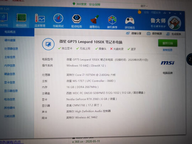The image size is (192, 144).
Task: Select 电脑概览 in sidebar
Action: tap(10, 32)
